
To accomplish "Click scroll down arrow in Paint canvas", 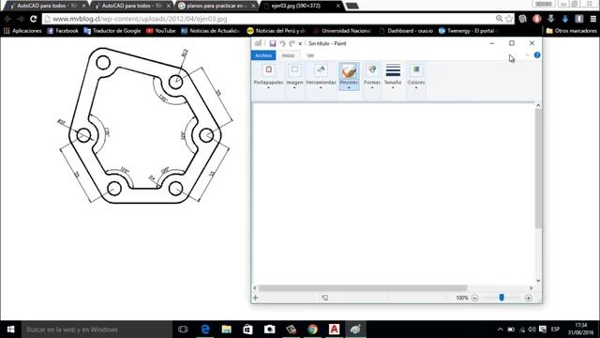I will pyautogui.click(x=538, y=281).
